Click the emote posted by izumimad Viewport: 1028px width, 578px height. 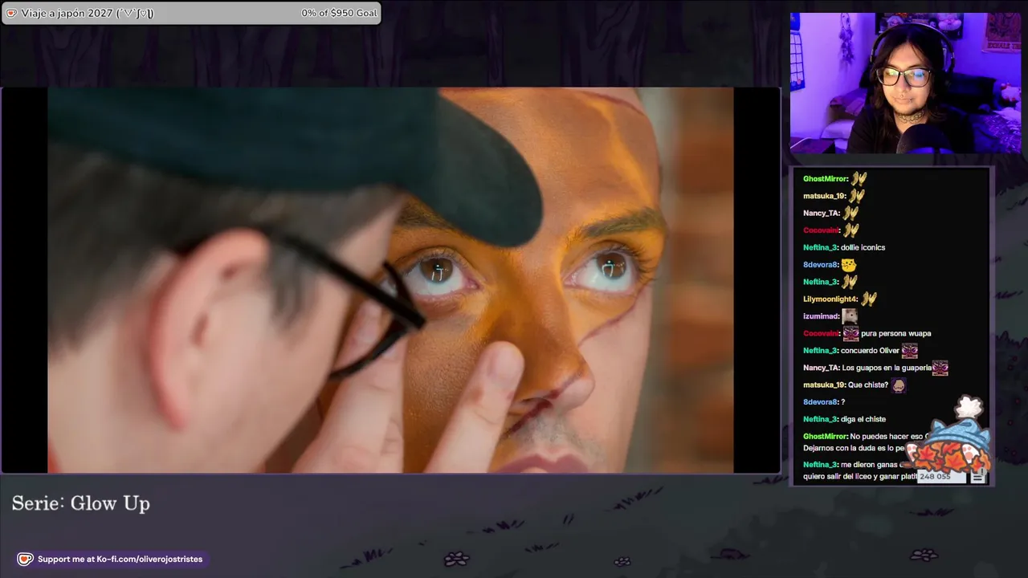pos(849,316)
